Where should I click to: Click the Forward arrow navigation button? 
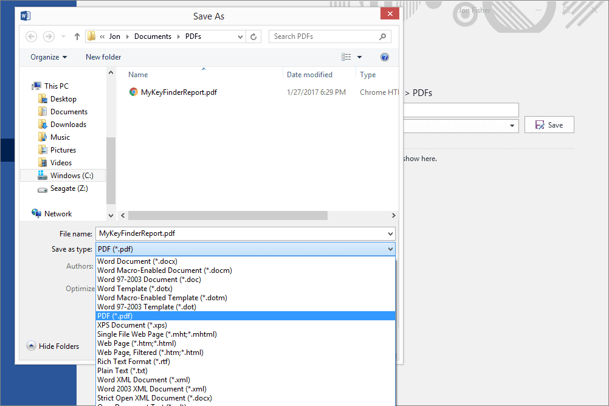49,36
